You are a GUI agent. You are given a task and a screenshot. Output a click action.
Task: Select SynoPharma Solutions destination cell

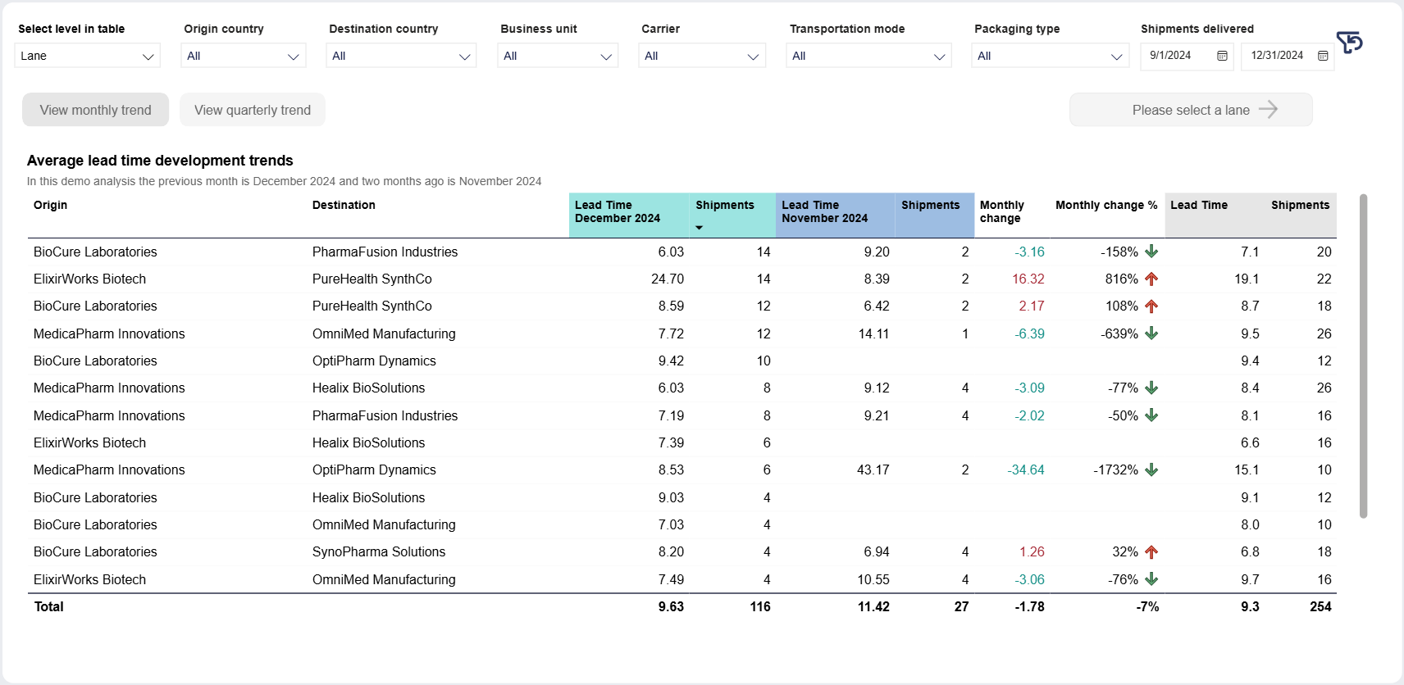[x=379, y=551]
